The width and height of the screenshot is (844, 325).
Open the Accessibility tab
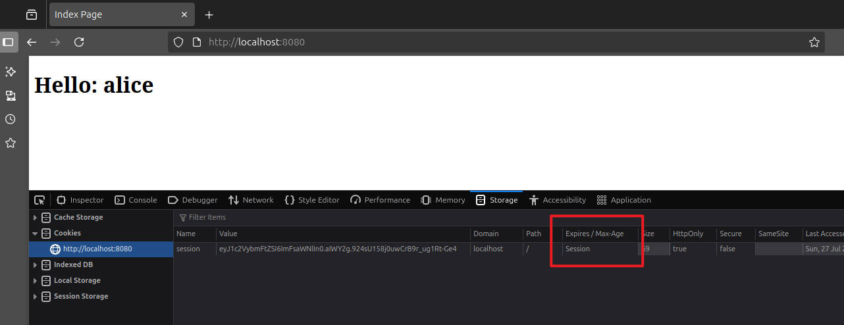point(557,200)
